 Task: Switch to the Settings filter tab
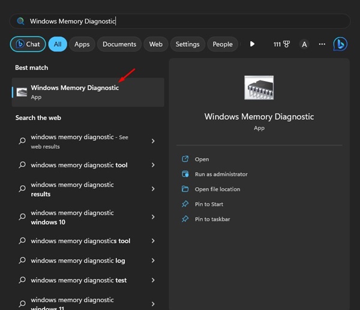187,44
